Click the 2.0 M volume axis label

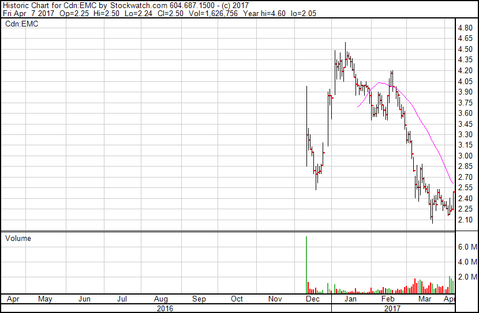coord(467,277)
